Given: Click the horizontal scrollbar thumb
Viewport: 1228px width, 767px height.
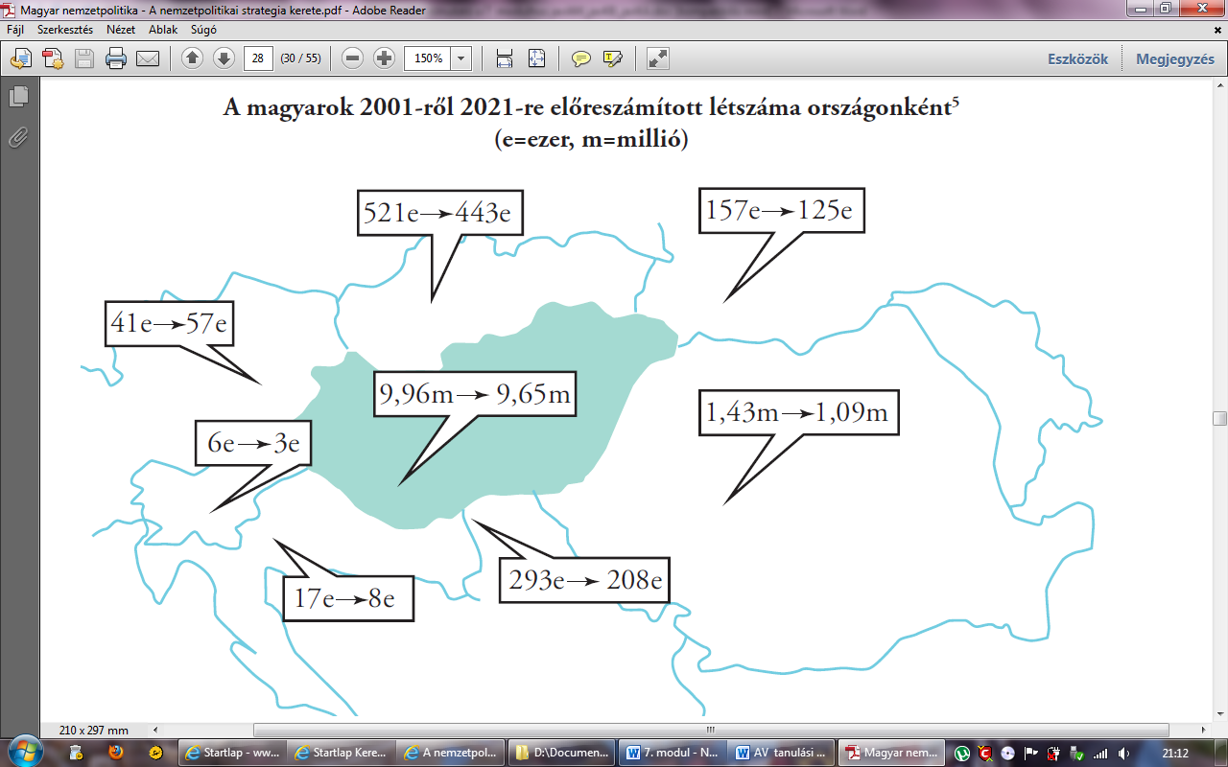Looking at the screenshot, I should coord(711,730).
